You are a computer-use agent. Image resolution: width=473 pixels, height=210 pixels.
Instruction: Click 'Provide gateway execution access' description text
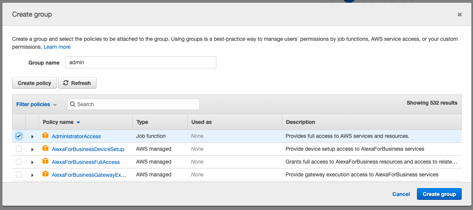tap(362, 174)
